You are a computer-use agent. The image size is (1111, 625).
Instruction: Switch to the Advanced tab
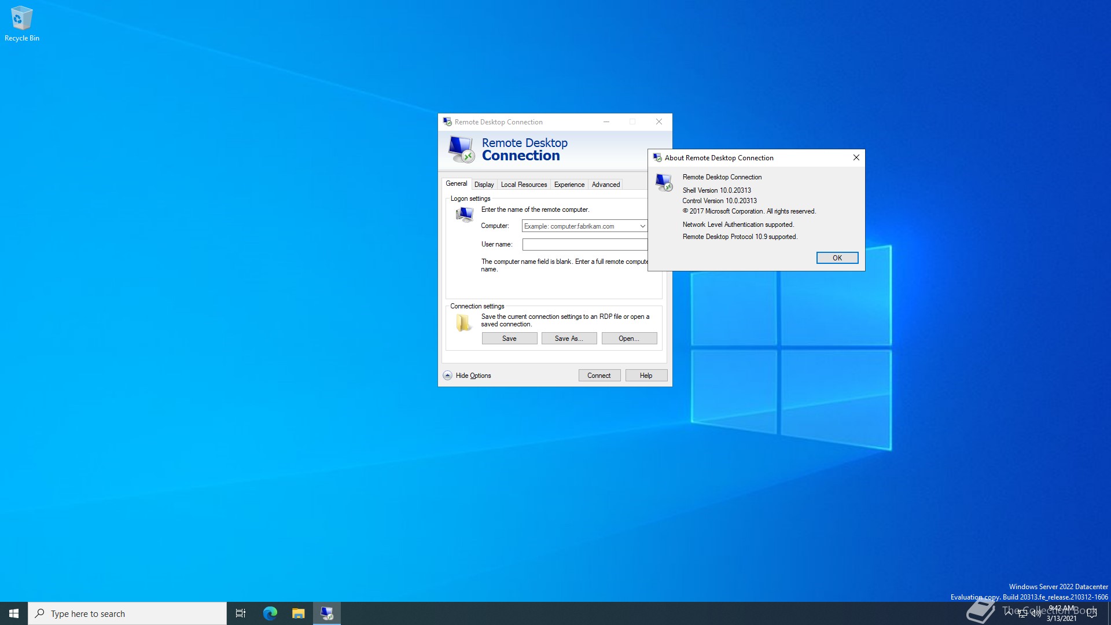605,185
